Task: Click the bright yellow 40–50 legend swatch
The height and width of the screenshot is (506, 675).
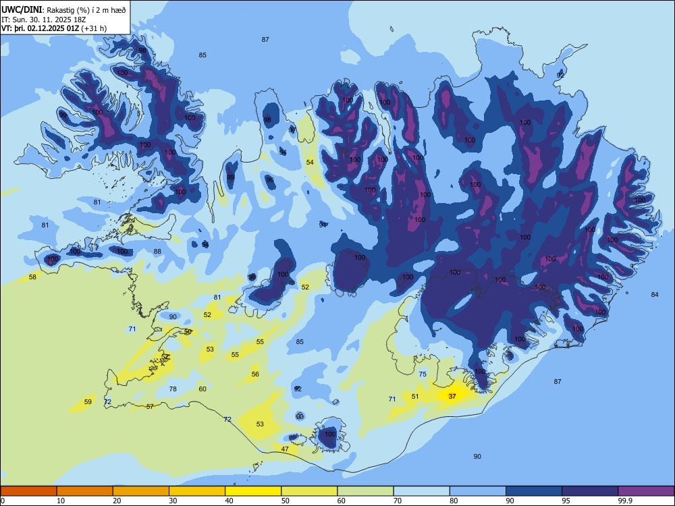Action: [x=253, y=491]
